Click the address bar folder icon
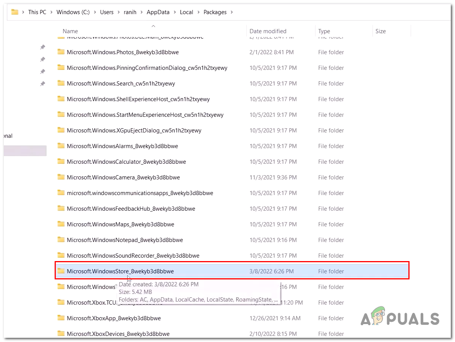 coord(15,12)
